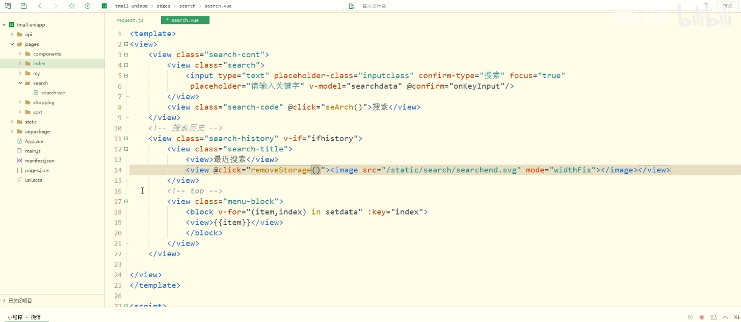
Task: Fold the search-cont view at line 3
Action: (126, 55)
